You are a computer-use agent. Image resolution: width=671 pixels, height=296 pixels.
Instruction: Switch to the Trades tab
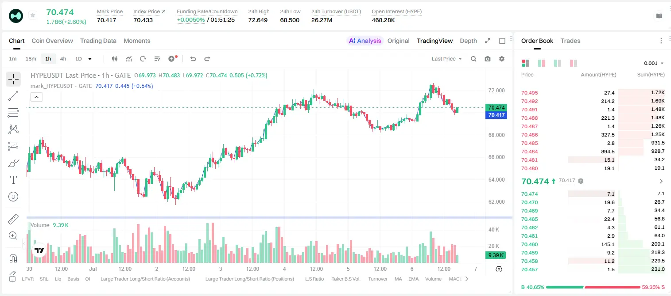coord(570,41)
